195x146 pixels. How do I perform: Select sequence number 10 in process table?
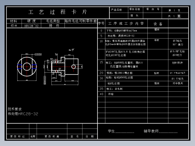[x=101, y=41]
